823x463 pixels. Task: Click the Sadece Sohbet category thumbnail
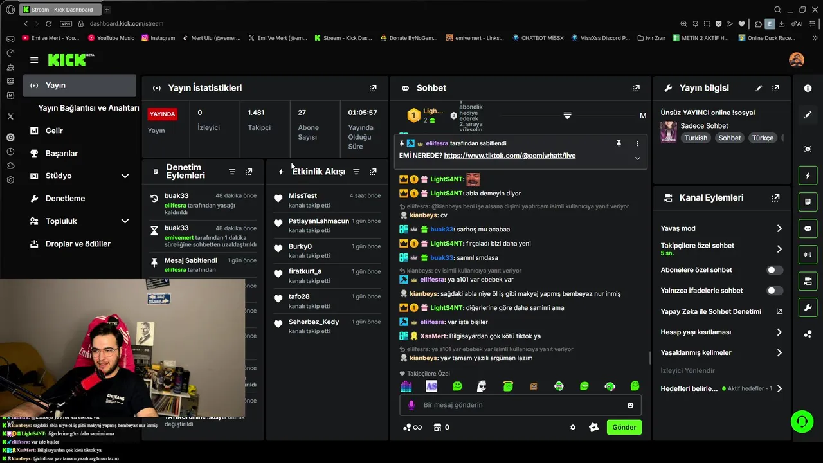click(668, 132)
